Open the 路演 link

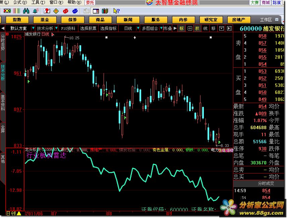(277, 3)
